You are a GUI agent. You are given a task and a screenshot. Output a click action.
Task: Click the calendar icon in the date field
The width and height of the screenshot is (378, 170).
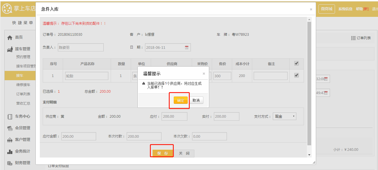(187, 47)
